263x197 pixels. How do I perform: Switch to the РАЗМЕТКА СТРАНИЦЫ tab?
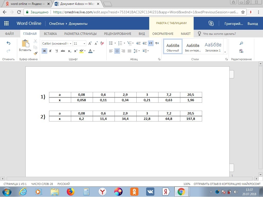pyautogui.click(x=80, y=34)
